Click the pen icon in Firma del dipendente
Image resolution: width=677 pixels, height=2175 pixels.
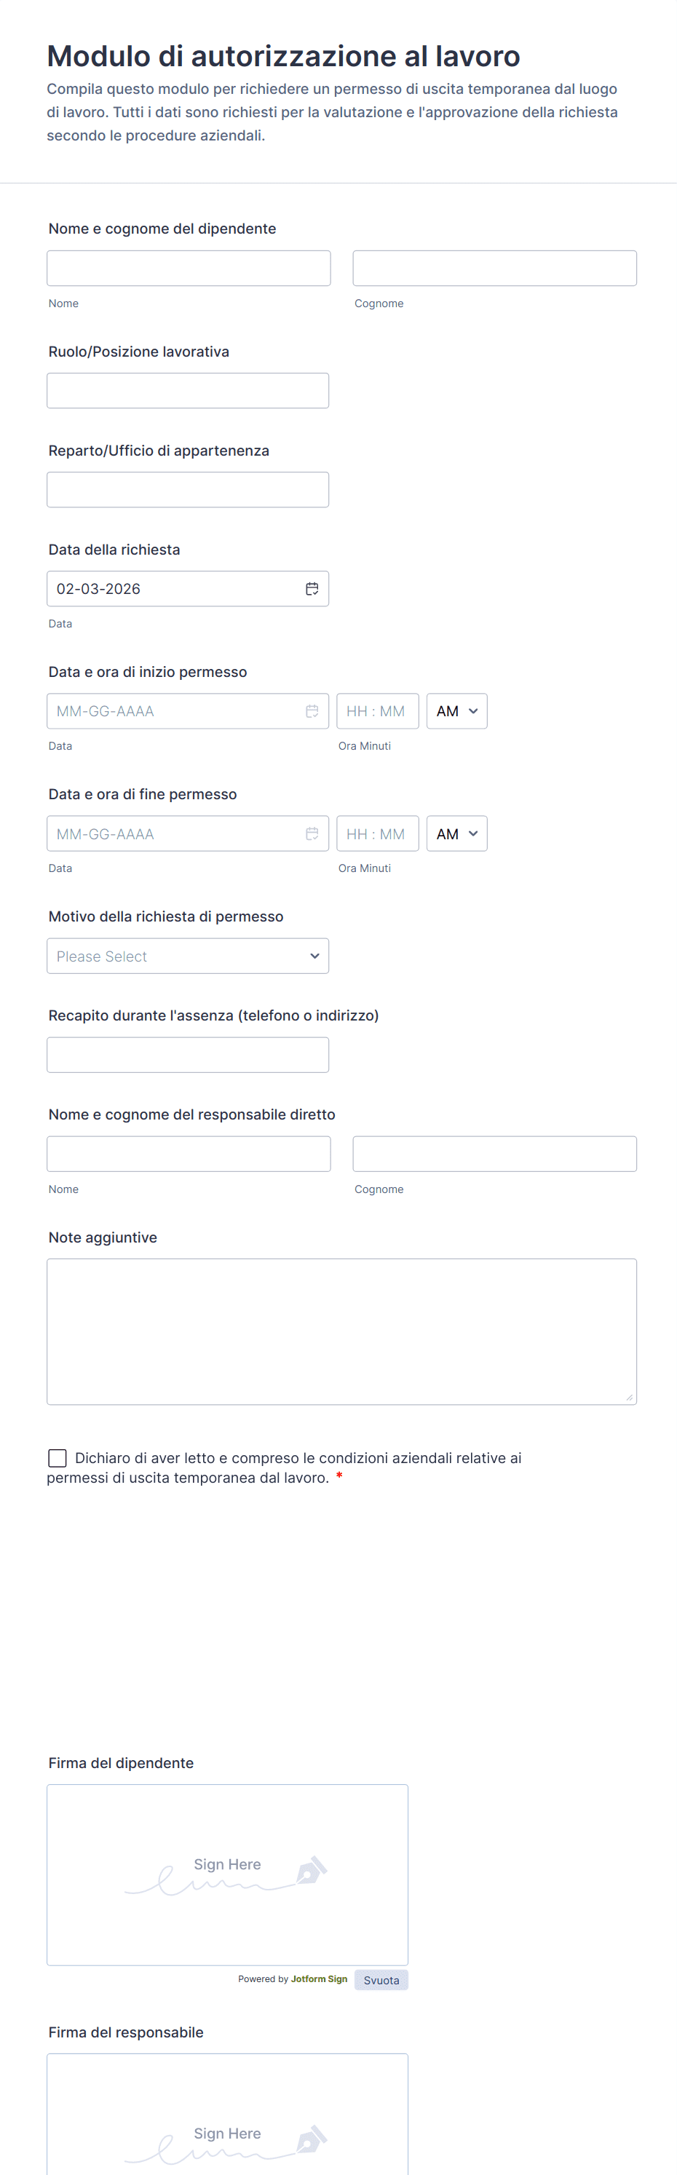312,1870
